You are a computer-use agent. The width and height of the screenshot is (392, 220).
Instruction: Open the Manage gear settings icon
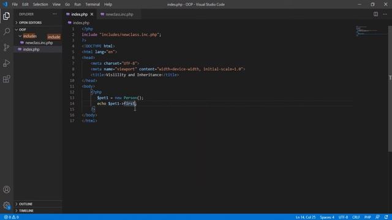tap(7, 205)
